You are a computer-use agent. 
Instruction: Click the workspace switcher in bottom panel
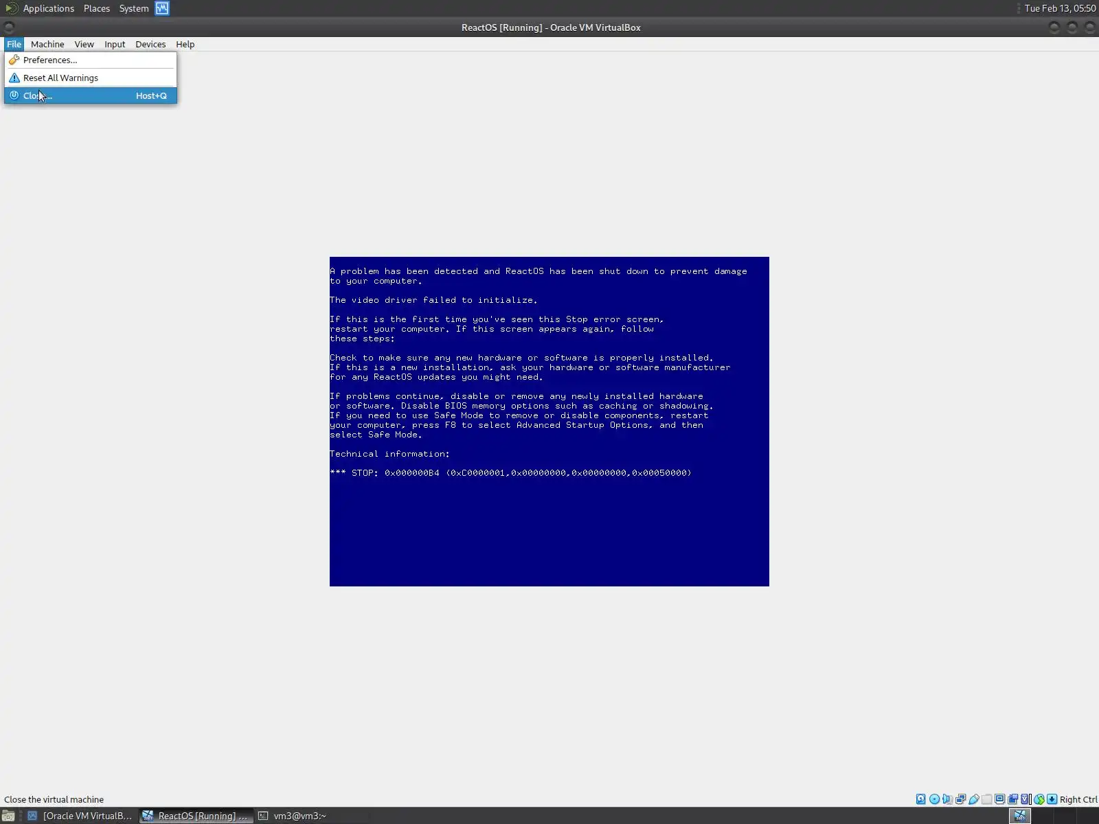coord(1020,816)
